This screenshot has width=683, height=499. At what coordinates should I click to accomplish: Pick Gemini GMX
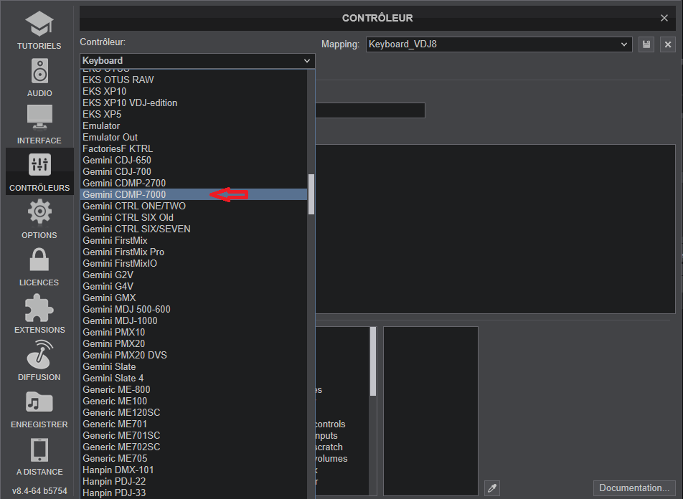click(194, 298)
